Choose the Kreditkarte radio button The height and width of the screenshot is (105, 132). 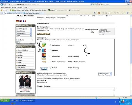pyautogui.click(x=50, y=57)
